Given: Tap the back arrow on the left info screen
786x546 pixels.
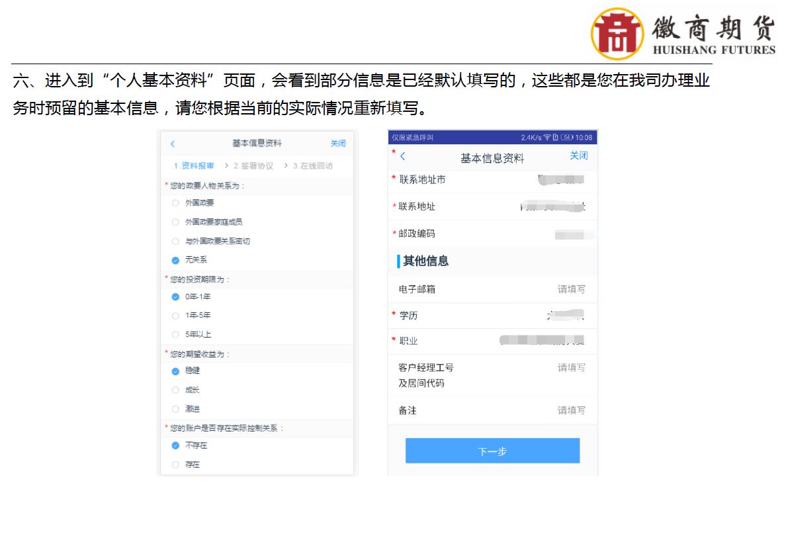Looking at the screenshot, I should (171, 143).
